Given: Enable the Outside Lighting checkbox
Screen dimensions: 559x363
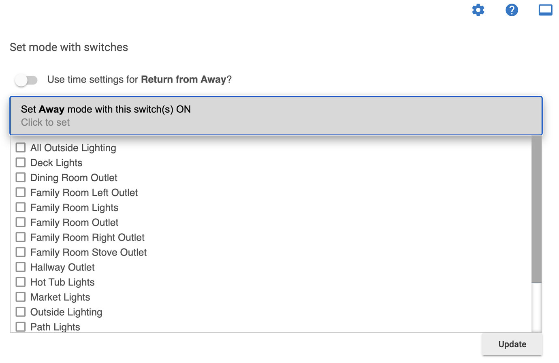Looking at the screenshot, I should [x=21, y=312].
